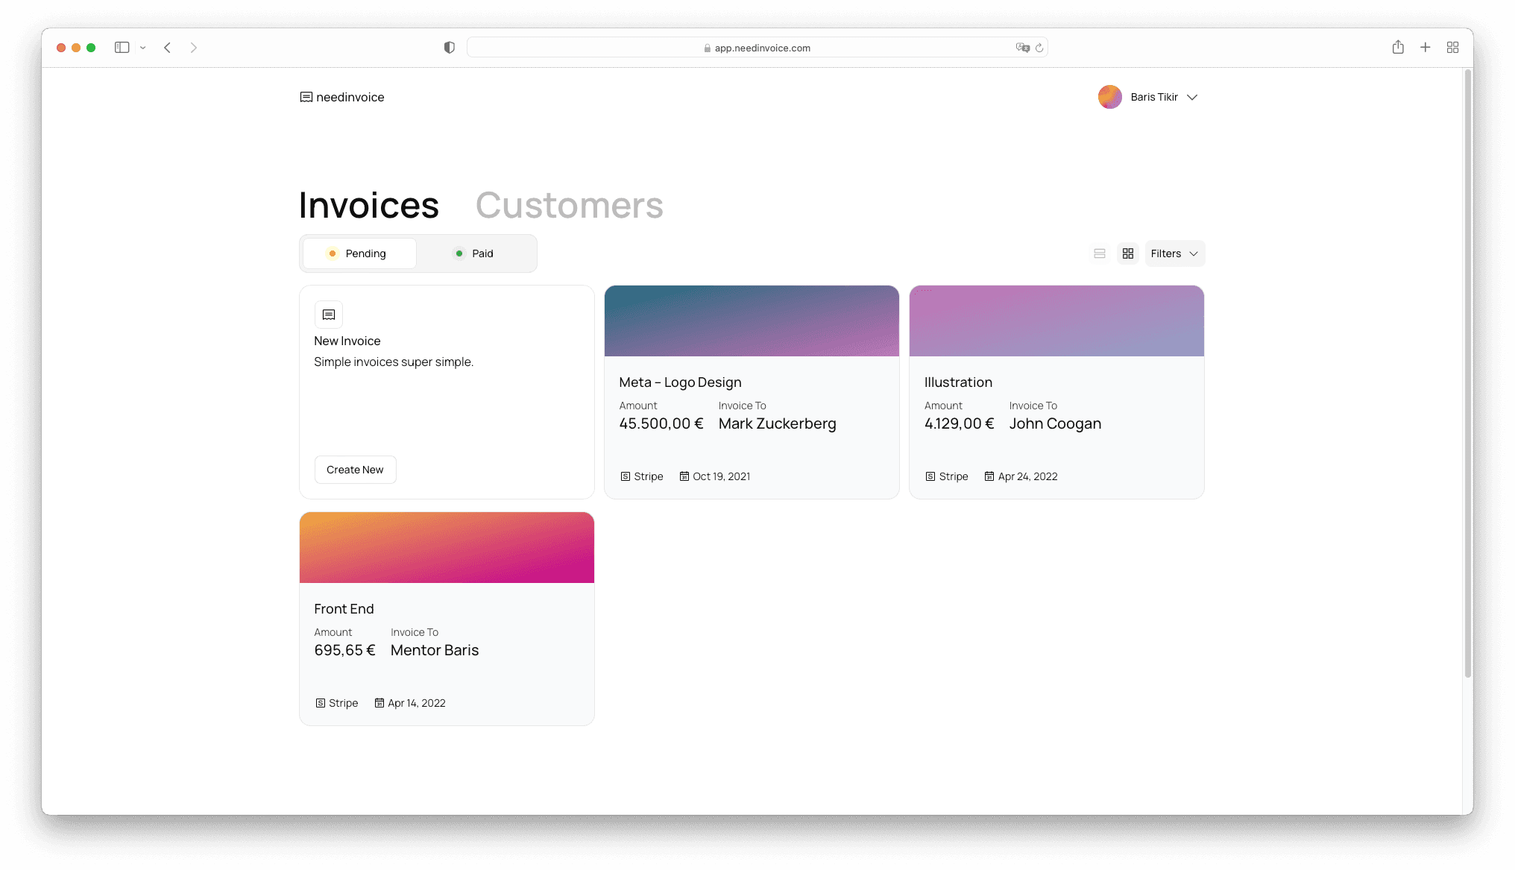Click the app.needinvoice.com address bar
This screenshot has width=1515, height=870.
point(757,48)
